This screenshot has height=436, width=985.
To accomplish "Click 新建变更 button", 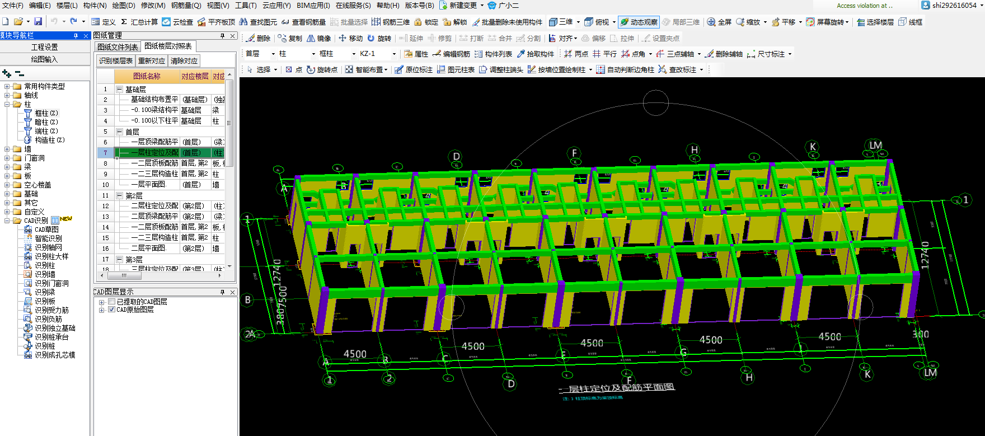I will click(462, 5).
